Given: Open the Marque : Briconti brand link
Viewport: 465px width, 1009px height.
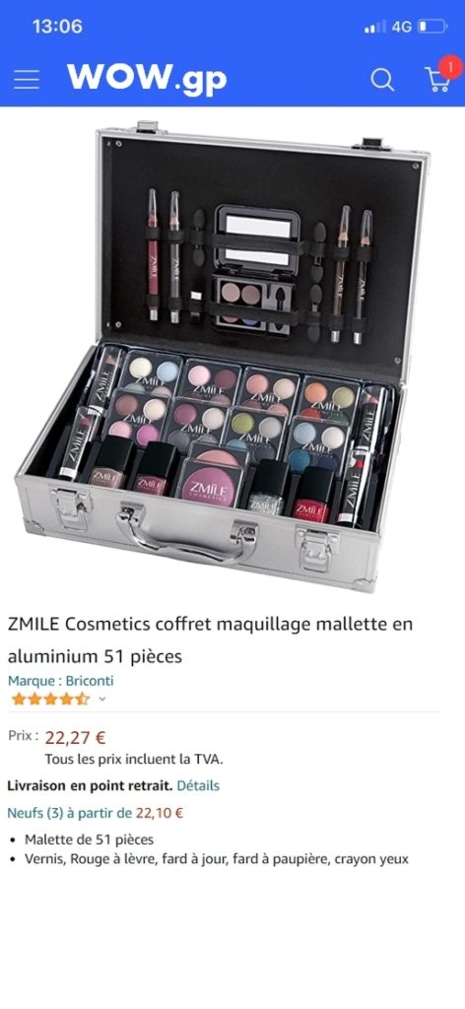Looking at the screenshot, I should tap(60, 681).
